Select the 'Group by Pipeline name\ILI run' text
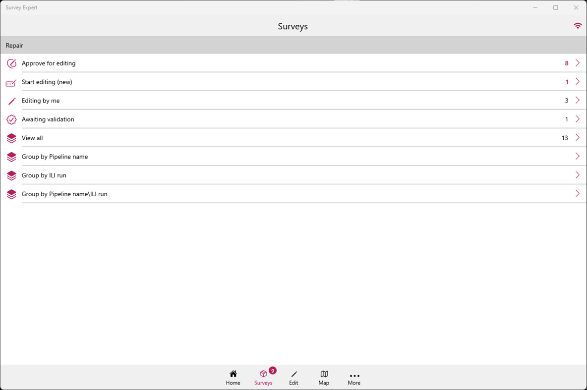Viewport: 587px width, 390px height. coord(64,194)
